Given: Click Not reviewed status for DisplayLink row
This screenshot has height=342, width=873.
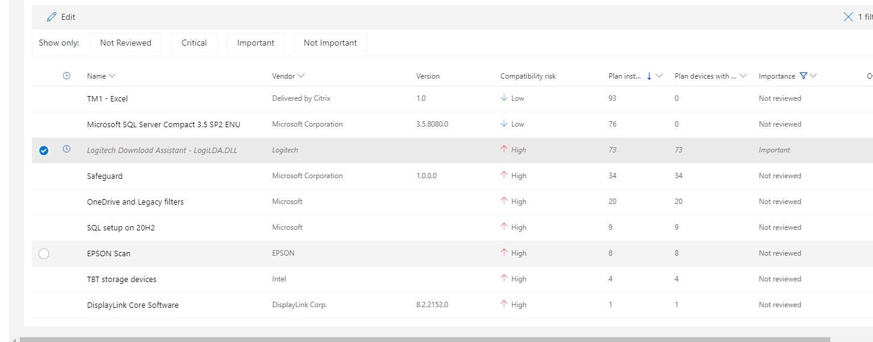Looking at the screenshot, I should tap(780, 305).
